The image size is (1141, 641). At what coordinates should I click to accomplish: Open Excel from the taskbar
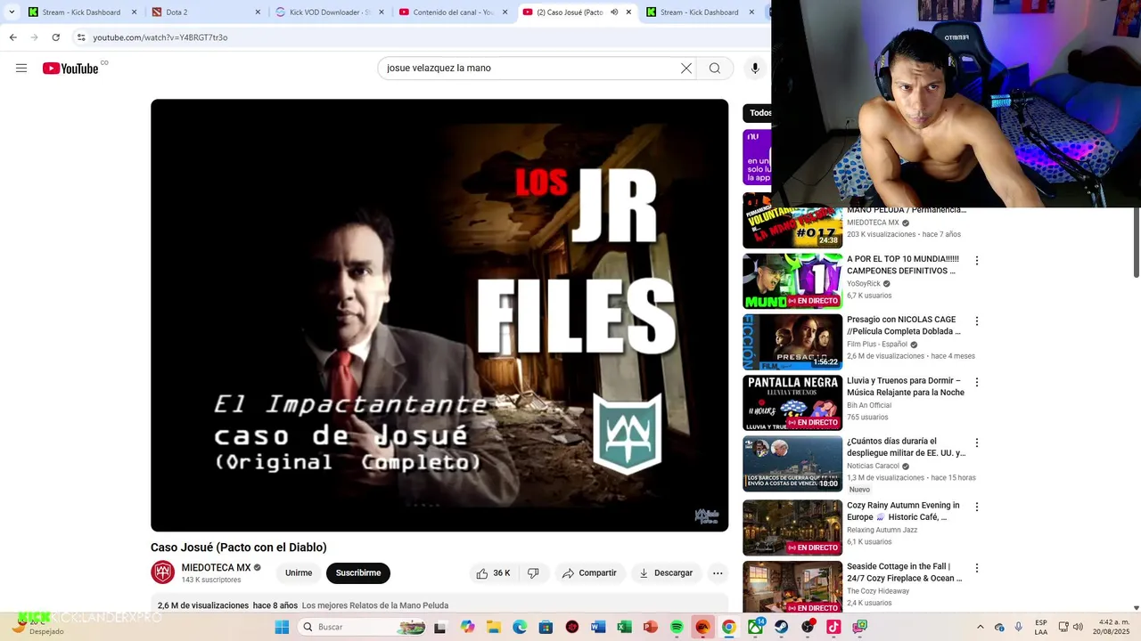(624, 627)
